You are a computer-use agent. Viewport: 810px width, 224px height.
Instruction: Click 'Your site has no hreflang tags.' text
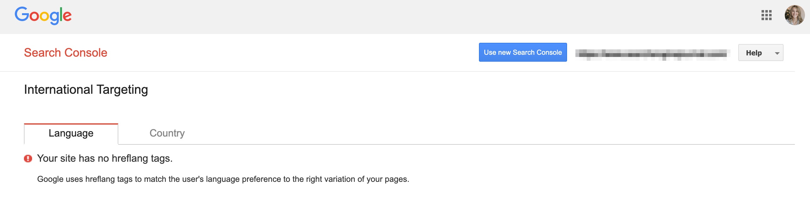[x=105, y=158]
